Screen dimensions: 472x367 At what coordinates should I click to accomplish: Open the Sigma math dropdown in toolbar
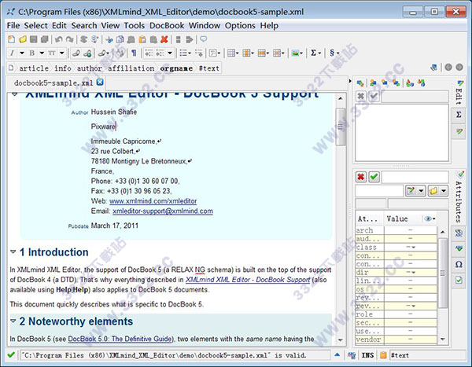tap(315, 53)
